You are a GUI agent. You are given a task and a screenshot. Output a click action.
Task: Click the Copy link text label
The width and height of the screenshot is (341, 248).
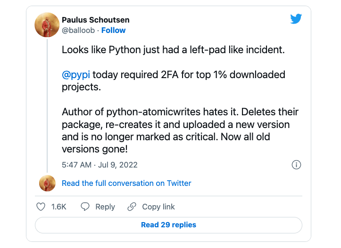pyautogui.click(x=158, y=207)
